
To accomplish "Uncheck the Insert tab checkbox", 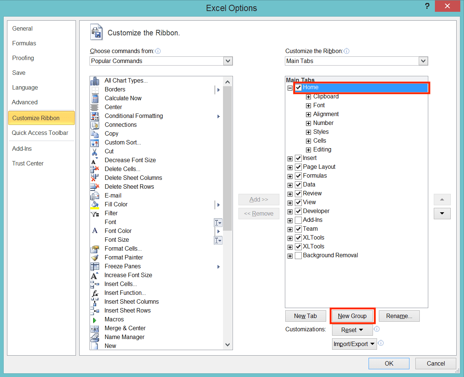I will pyautogui.click(x=299, y=158).
